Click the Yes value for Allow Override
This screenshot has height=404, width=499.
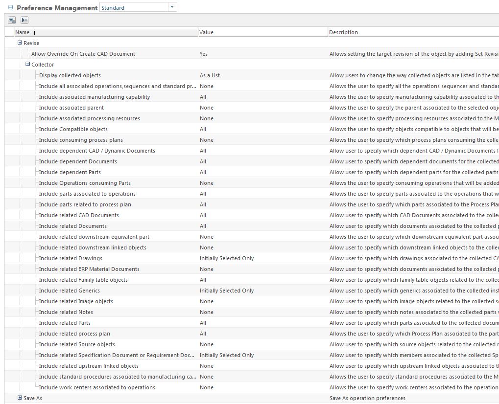pos(204,54)
